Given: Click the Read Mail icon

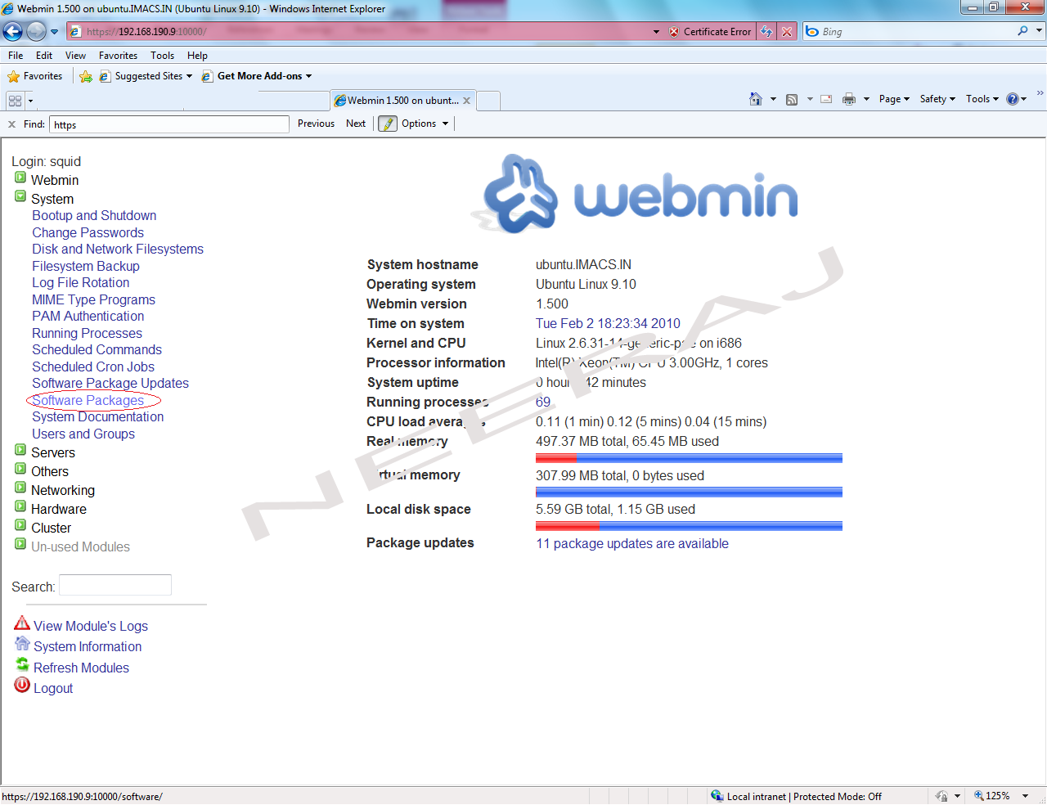Looking at the screenshot, I should click(826, 99).
